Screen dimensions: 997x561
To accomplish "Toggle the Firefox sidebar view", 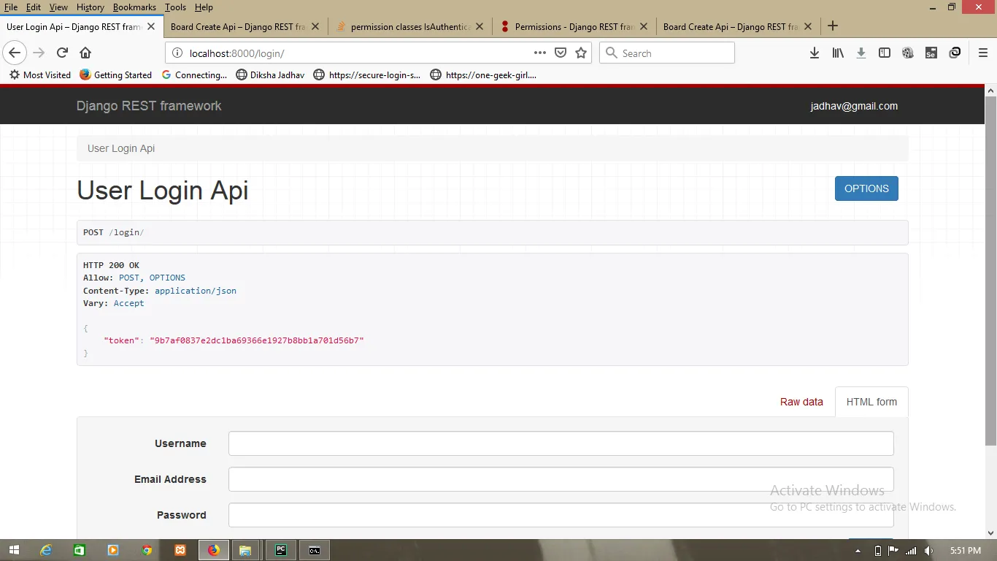I will click(x=885, y=53).
